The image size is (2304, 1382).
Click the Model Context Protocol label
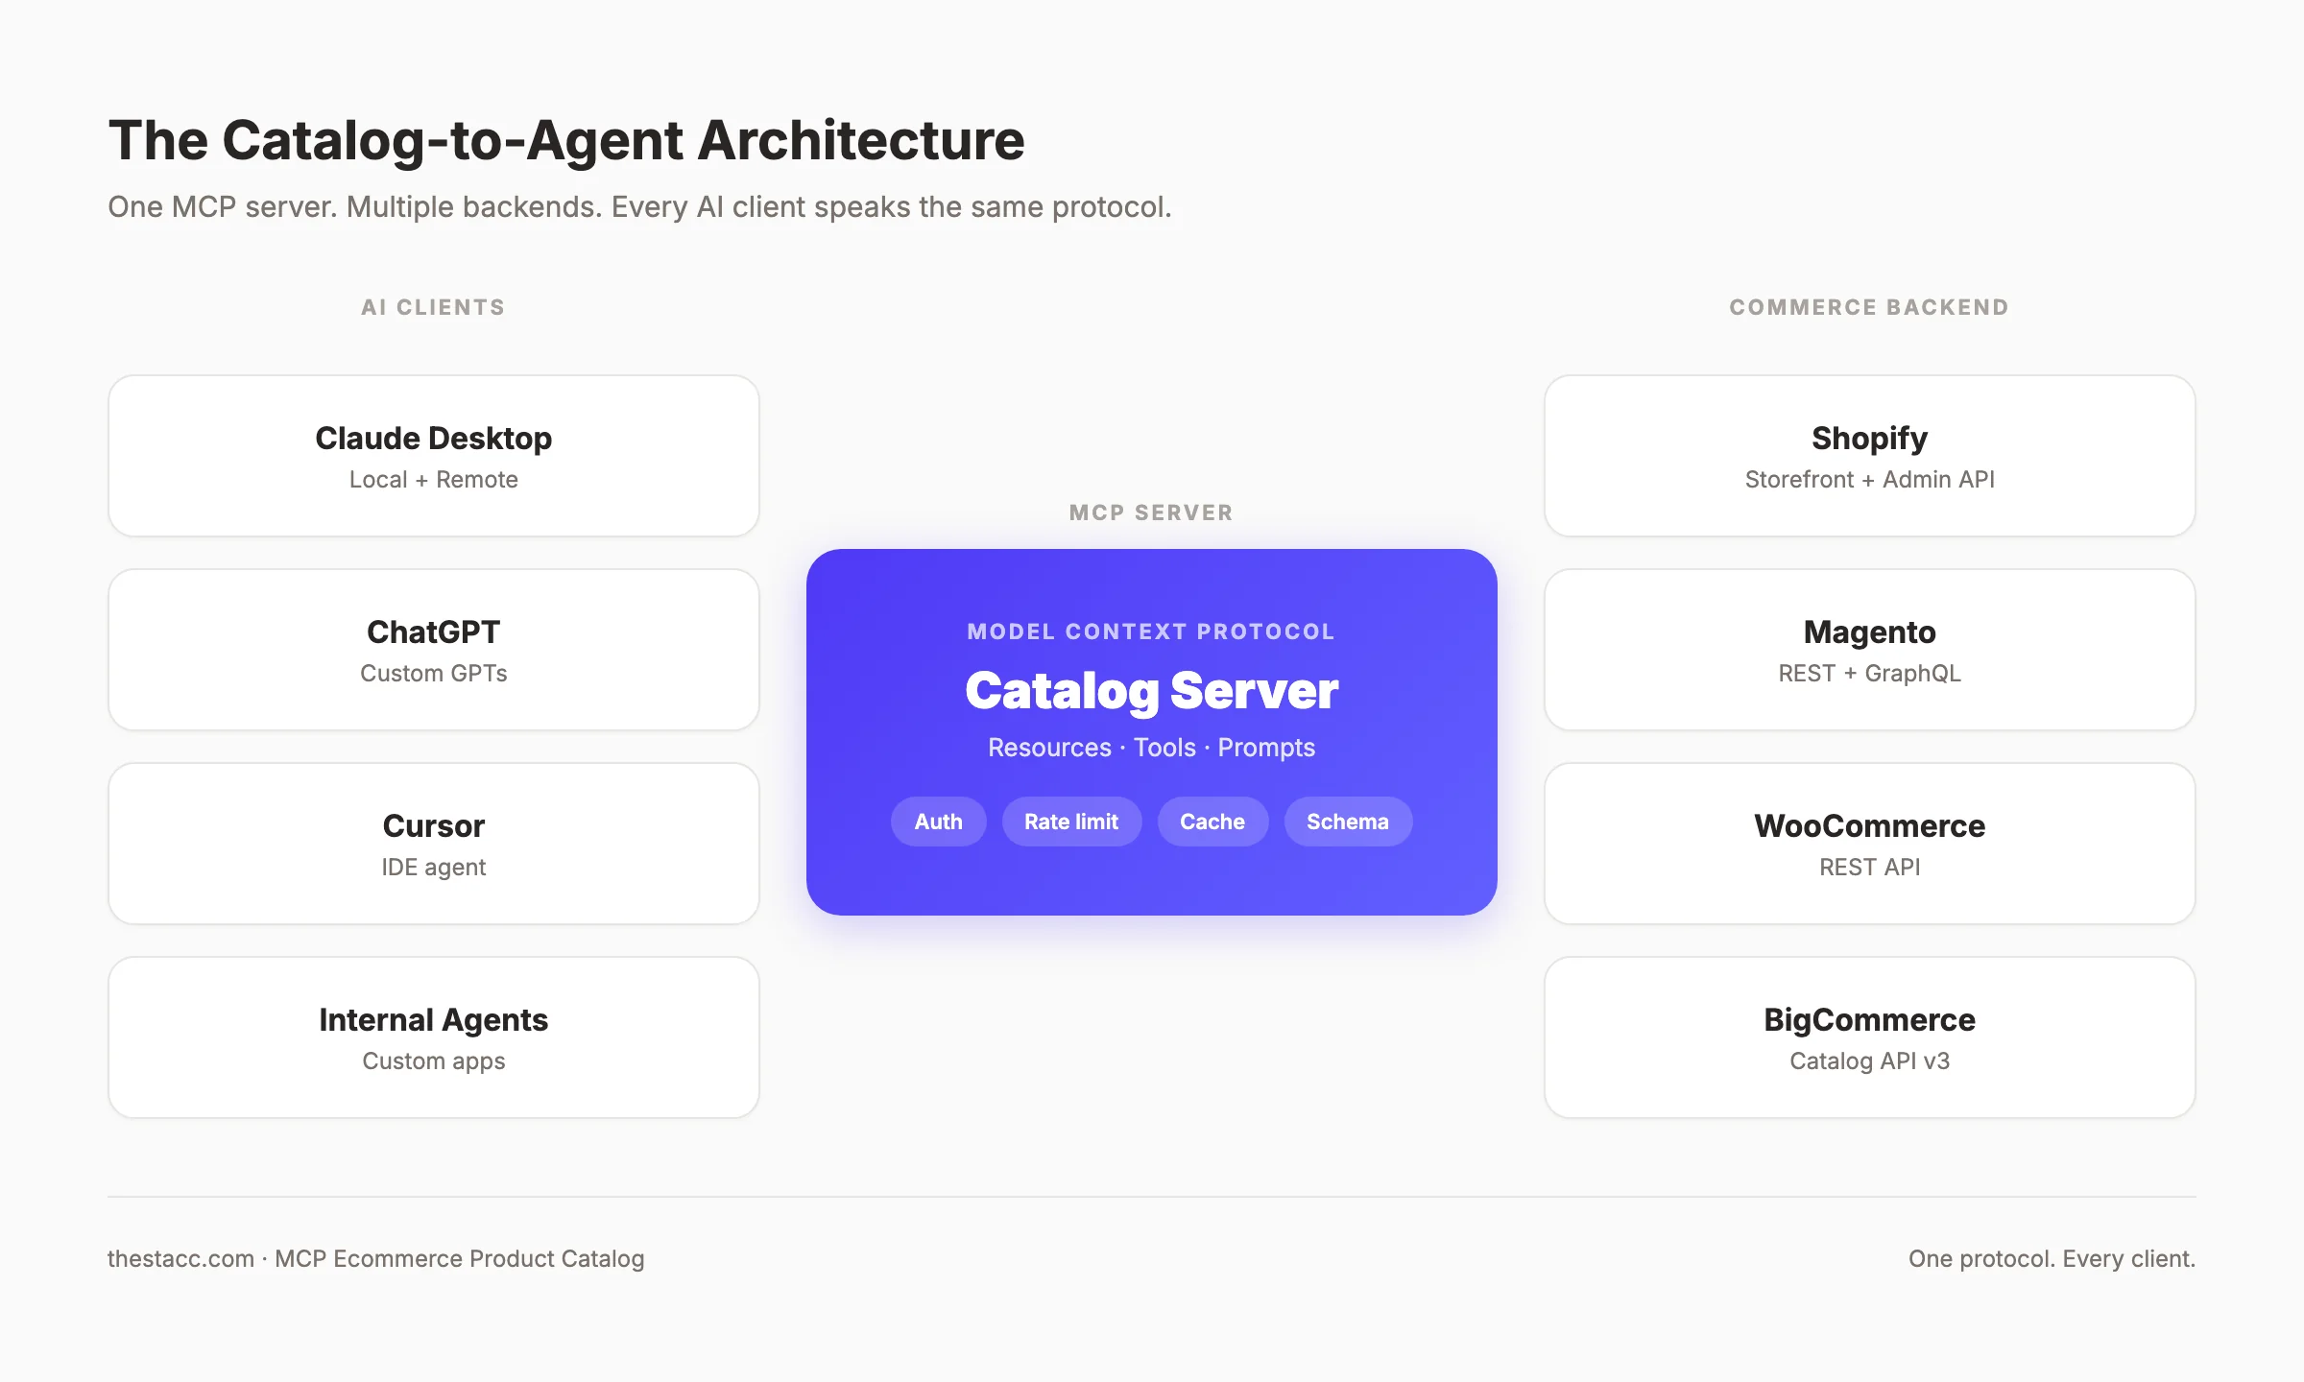(x=1152, y=631)
